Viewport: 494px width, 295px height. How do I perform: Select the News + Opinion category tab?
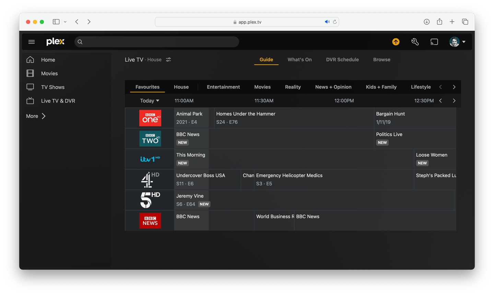click(333, 87)
